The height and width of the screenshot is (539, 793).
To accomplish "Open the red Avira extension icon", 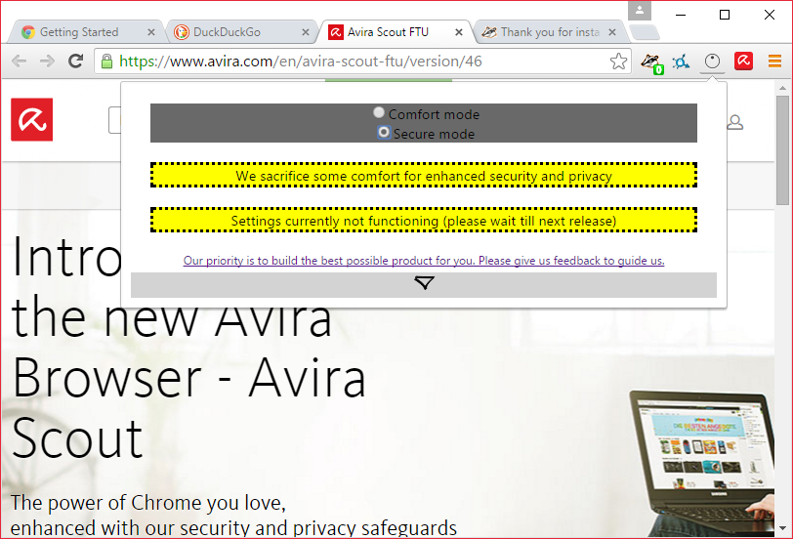I will 743,62.
